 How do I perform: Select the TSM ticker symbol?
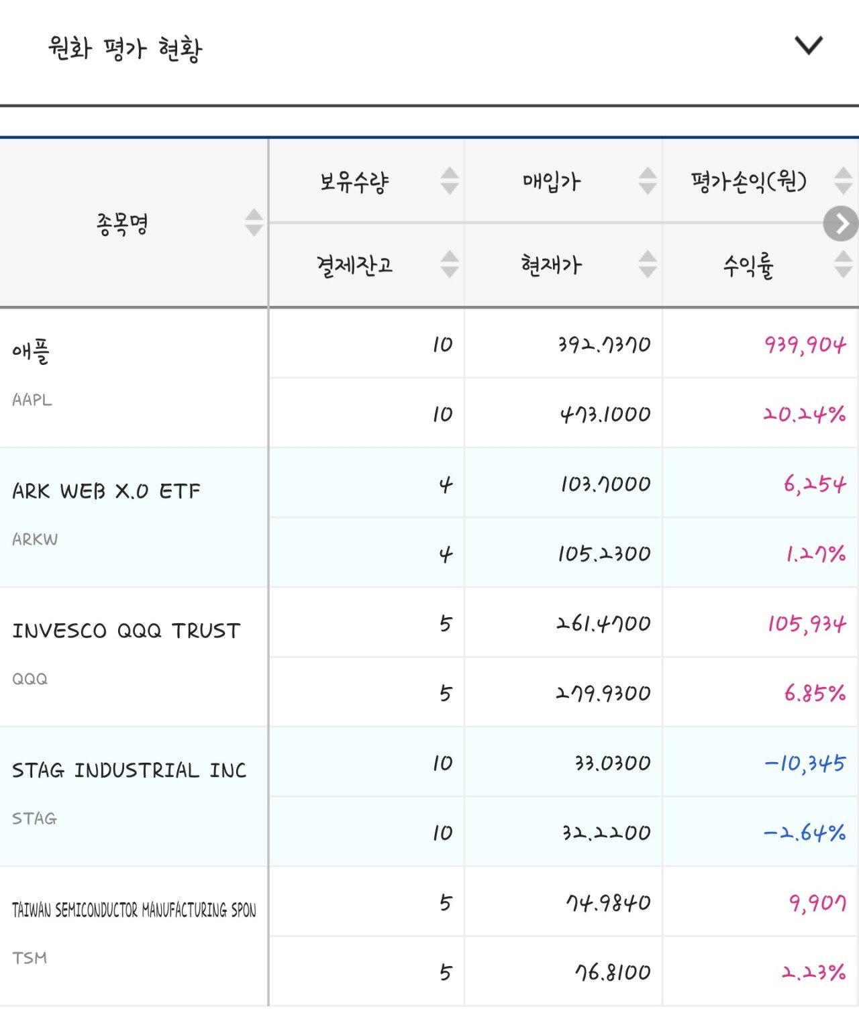pyautogui.click(x=30, y=958)
